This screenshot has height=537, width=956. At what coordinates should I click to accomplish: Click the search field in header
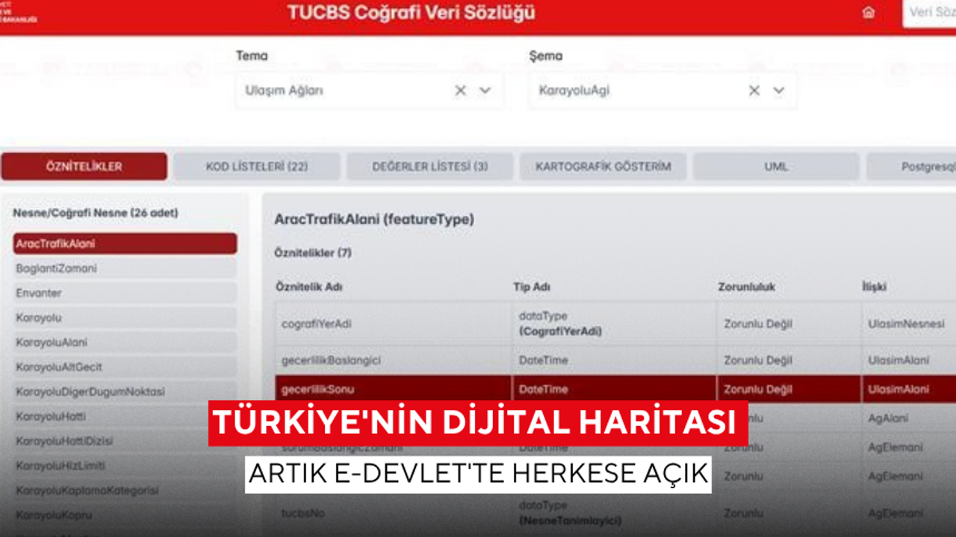931,13
